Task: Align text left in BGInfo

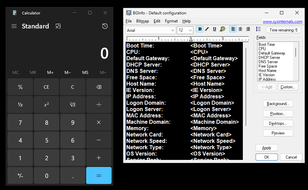Action: coord(233,29)
